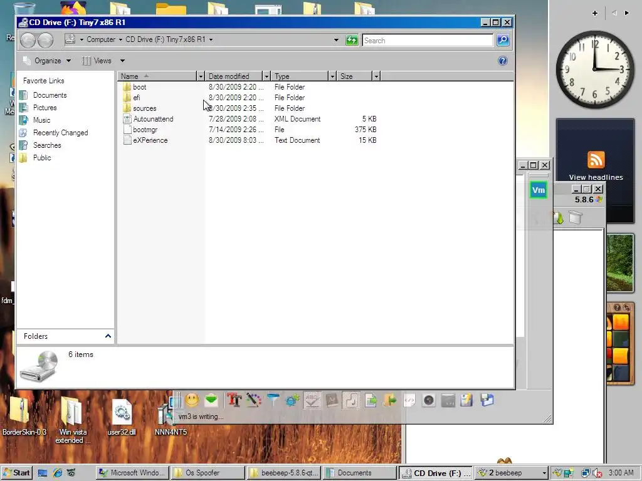Screen dimensions: 642x481
Task: Click beebeep code snippet page icon
Action: pos(409,400)
